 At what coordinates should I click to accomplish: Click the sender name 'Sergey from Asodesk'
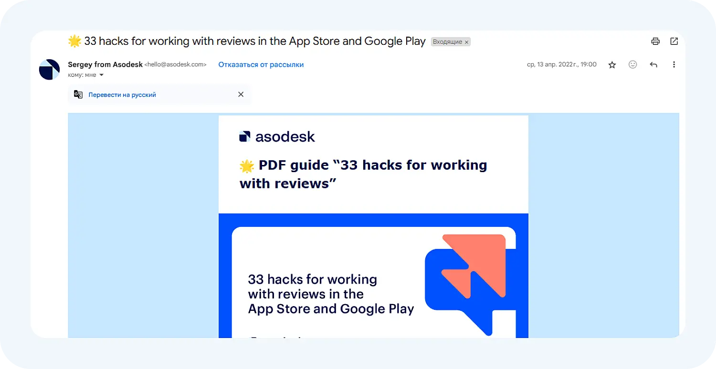pos(105,65)
